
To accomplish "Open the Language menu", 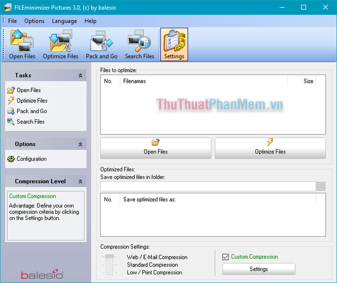I will (x=64, y=21).
